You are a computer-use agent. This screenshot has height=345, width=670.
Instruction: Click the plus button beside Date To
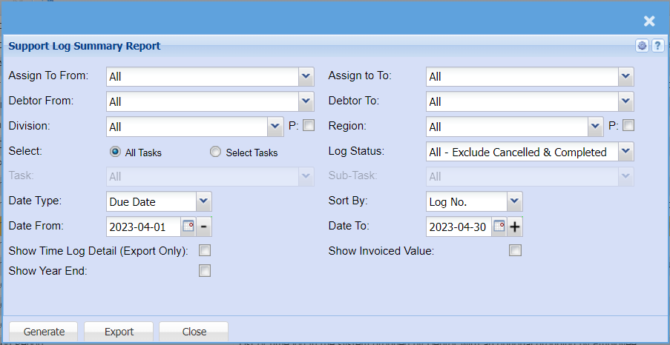(x=515, y=227)
